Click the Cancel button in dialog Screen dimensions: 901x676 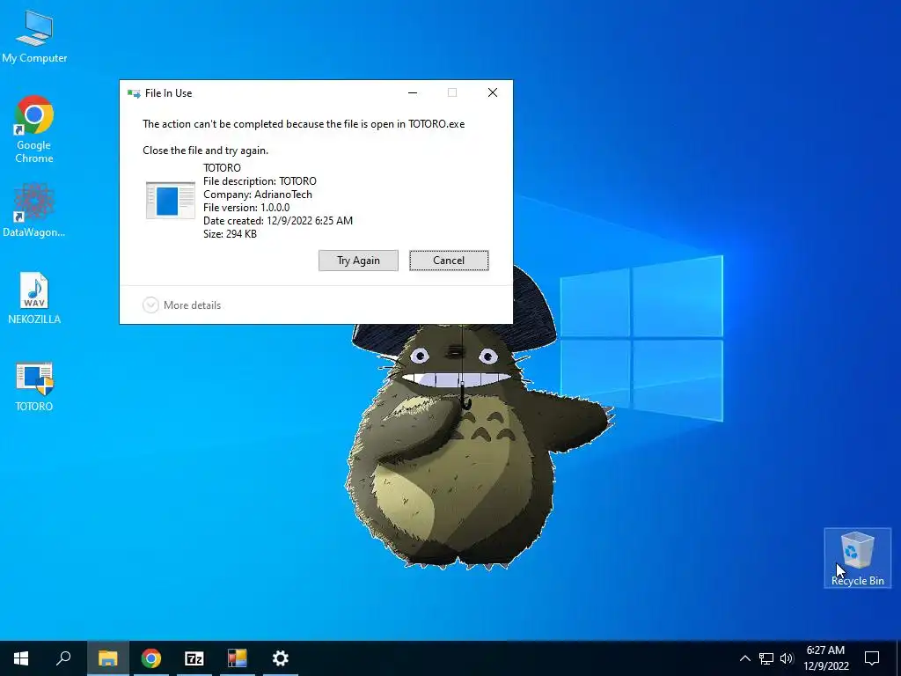[x=449, y=261]
